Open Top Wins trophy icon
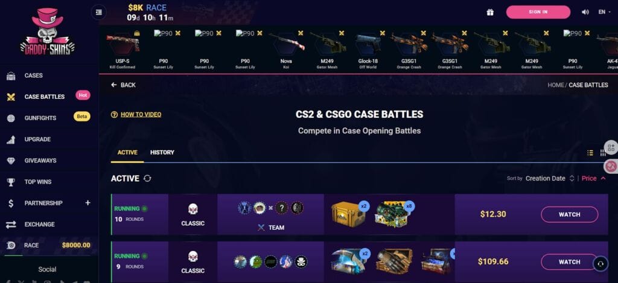The width and height of the screenshot is (618, 283). click(11, 182)
